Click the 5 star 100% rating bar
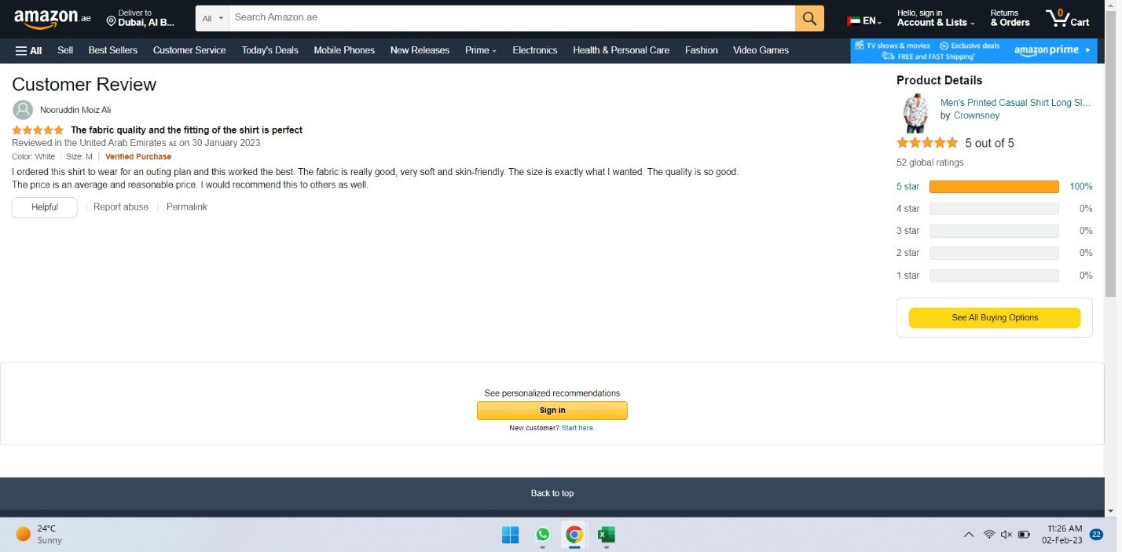1122x552 pixels. (x=994, y=187)
